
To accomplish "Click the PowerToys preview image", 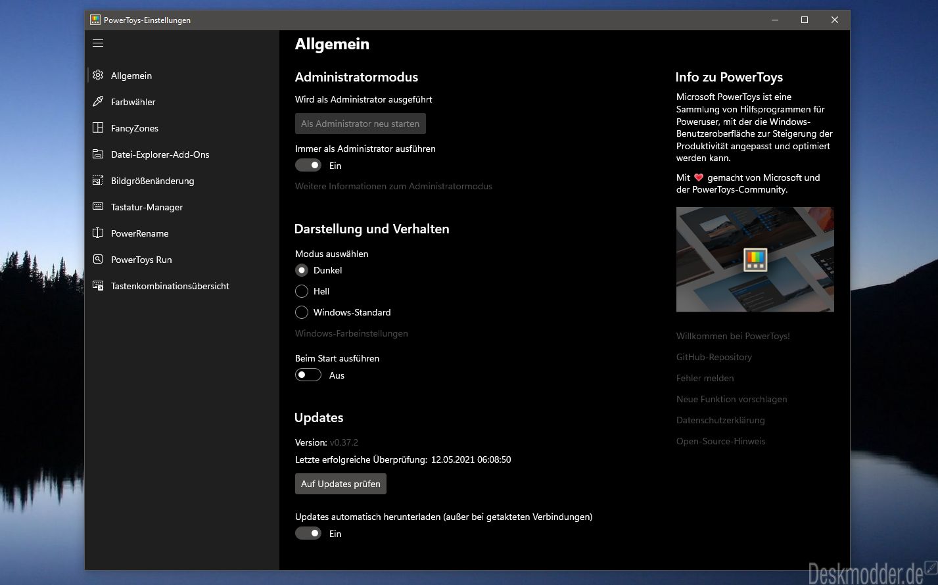I will 755,260.
